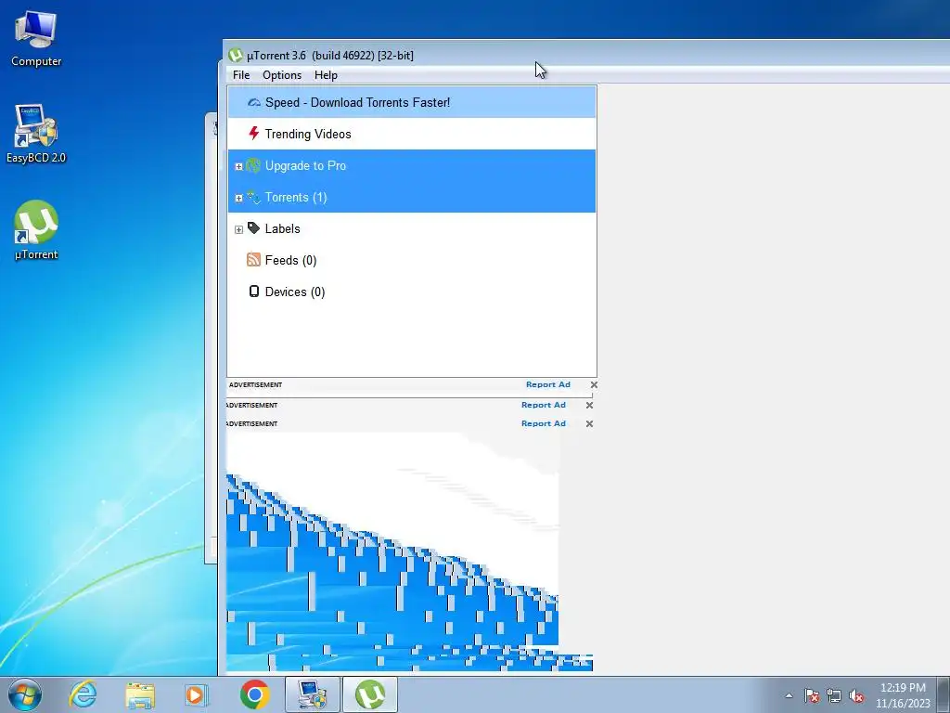The height and width of the screenshot is (713, 950).
Task: Select Labels in the sidebar
Action: [x=411, y=228]
